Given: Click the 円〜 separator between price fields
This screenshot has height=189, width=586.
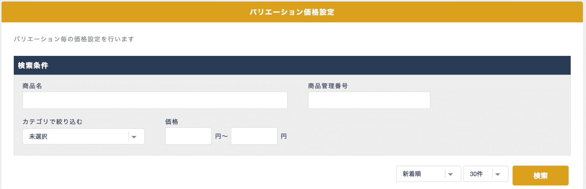Looking at the screenshot, I should [221, 137].
